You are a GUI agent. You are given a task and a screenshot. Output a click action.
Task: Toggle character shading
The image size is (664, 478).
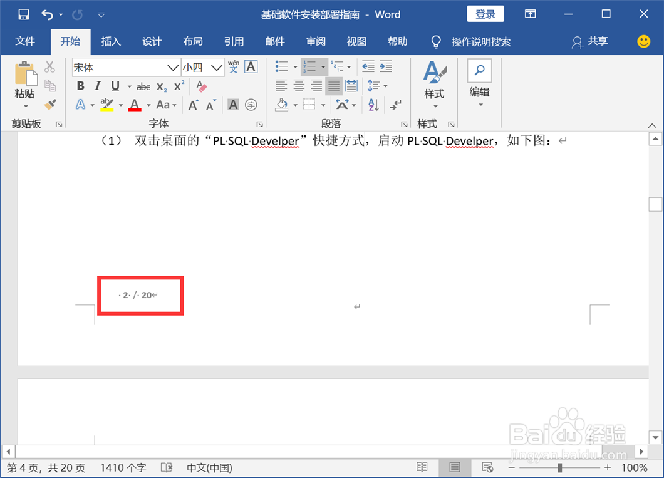[x=233, y=105]
